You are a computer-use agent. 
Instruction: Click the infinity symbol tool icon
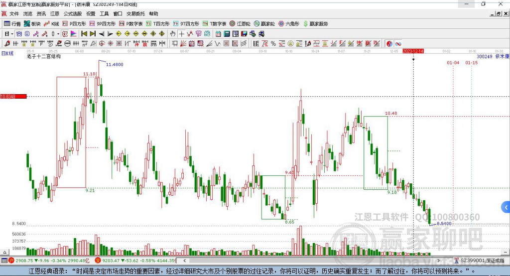coord(398,44)
